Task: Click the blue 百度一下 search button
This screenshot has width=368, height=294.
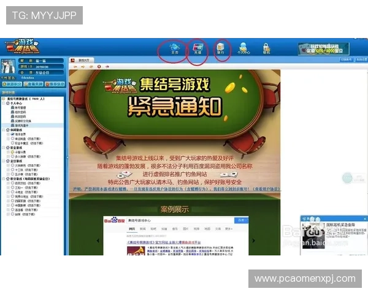Action: coord(242,221)
